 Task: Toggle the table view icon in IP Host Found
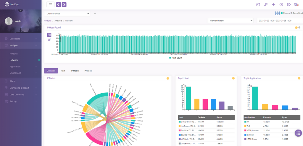click(x=49, y=35)
